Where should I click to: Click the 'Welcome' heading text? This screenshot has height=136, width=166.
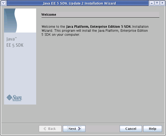(x=49, y=15)
